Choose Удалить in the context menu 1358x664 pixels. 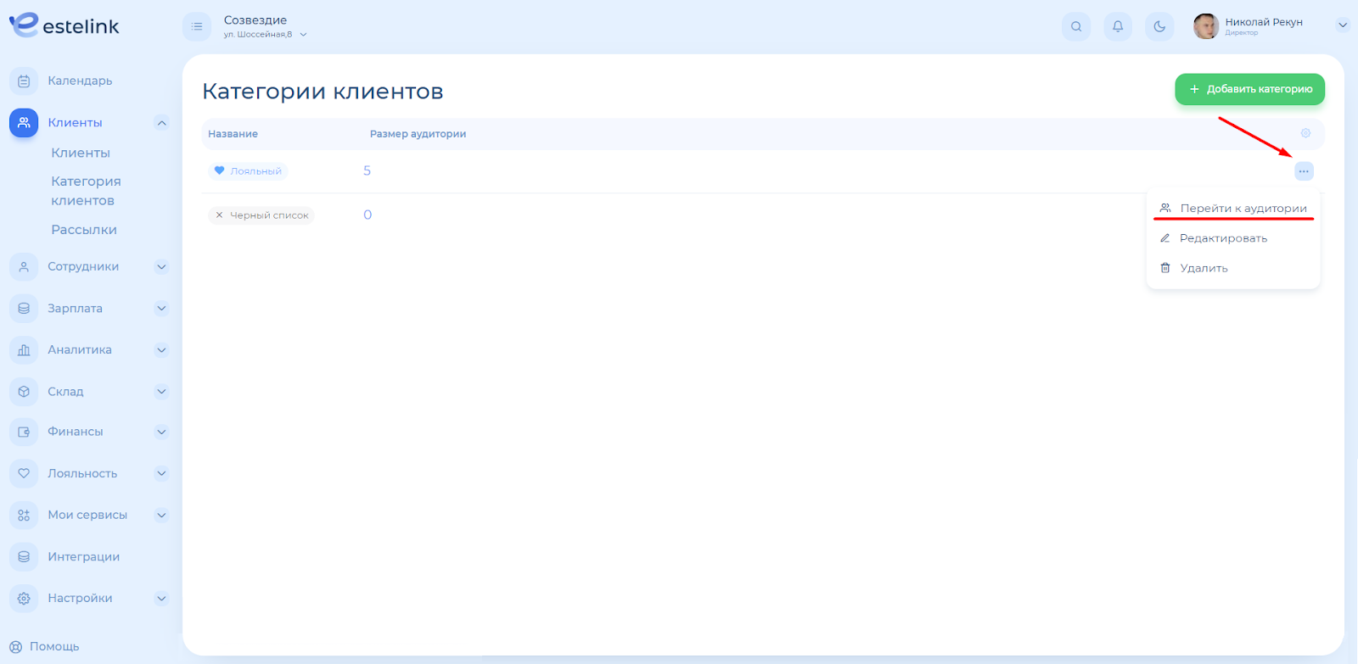point(1204,268)
